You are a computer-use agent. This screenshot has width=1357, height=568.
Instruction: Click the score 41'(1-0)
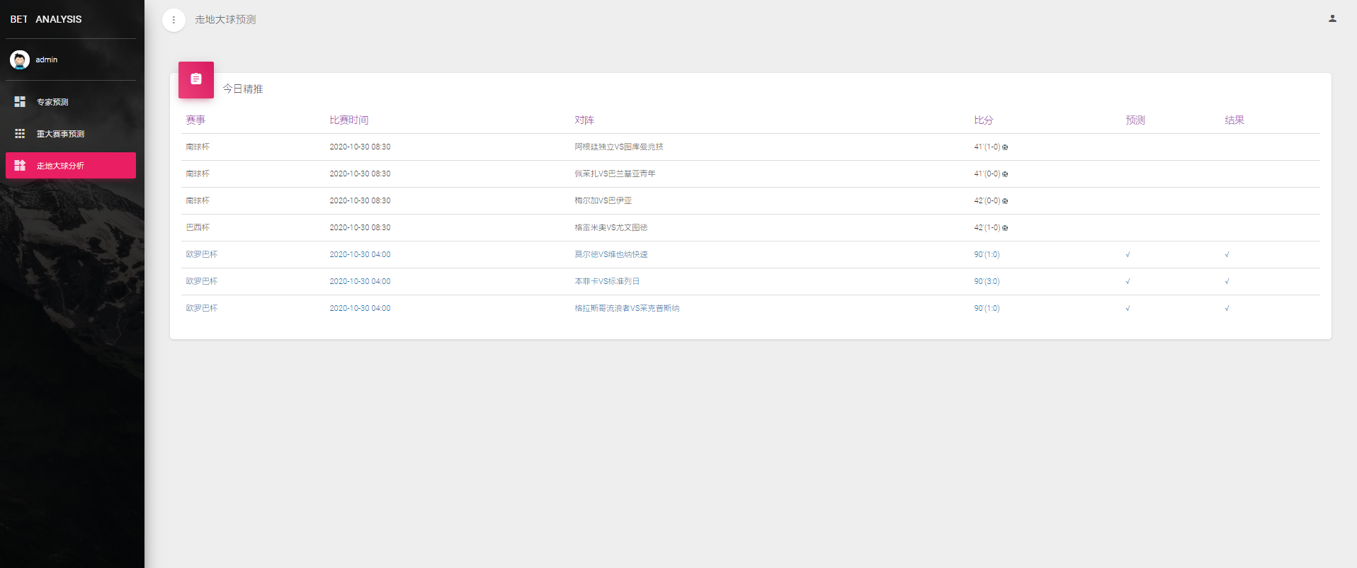(x=987, y=147)
